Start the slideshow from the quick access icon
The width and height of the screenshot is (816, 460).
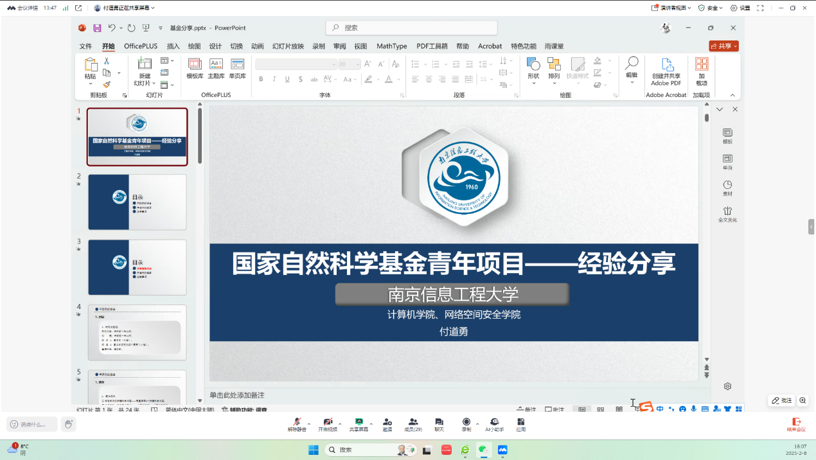pos(146,28)
